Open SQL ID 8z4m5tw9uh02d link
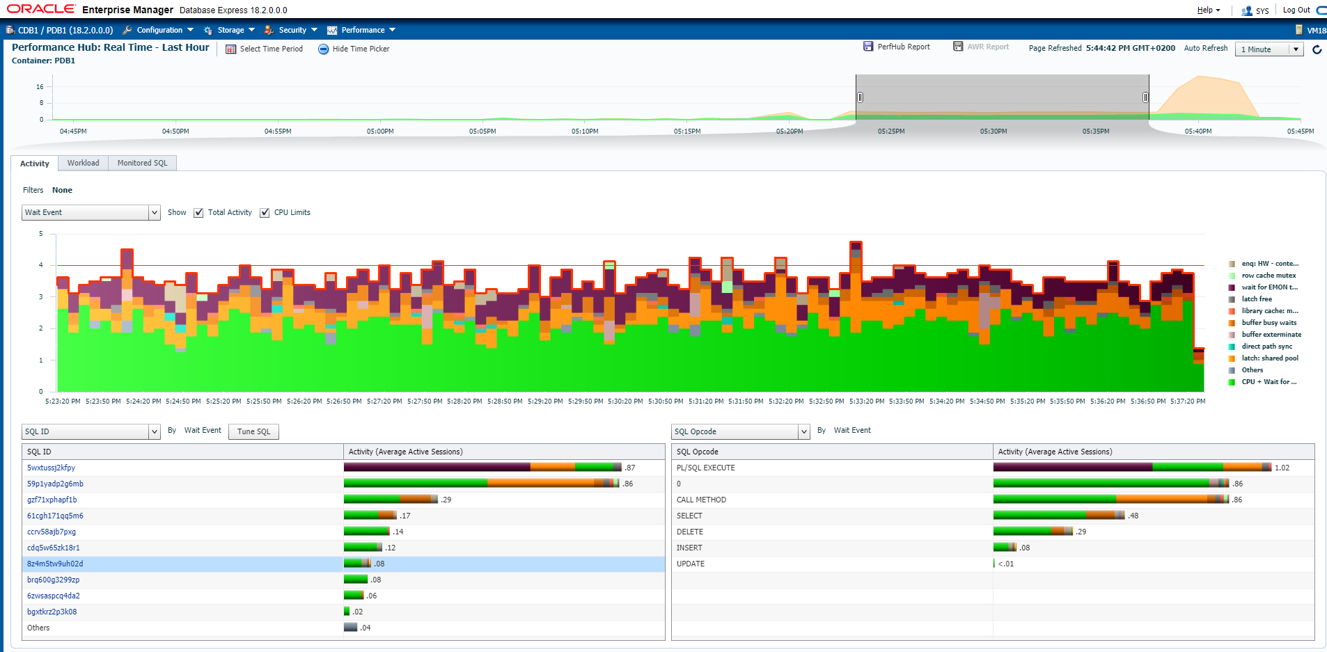 point(55,564)
